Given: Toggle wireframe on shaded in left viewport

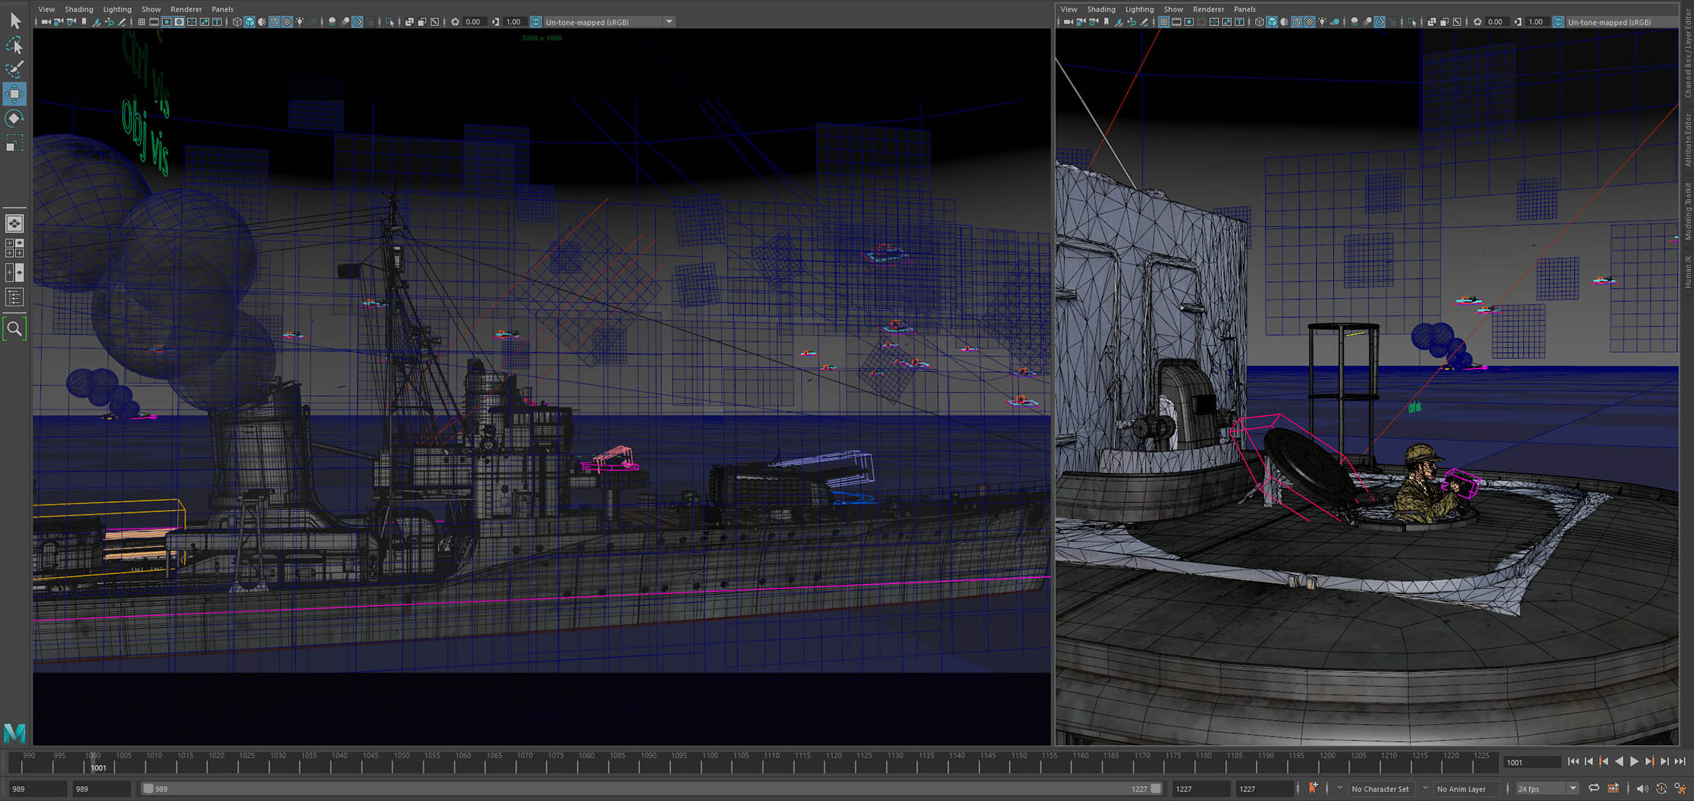Looking at the screenshot, I should click(275, 22).
